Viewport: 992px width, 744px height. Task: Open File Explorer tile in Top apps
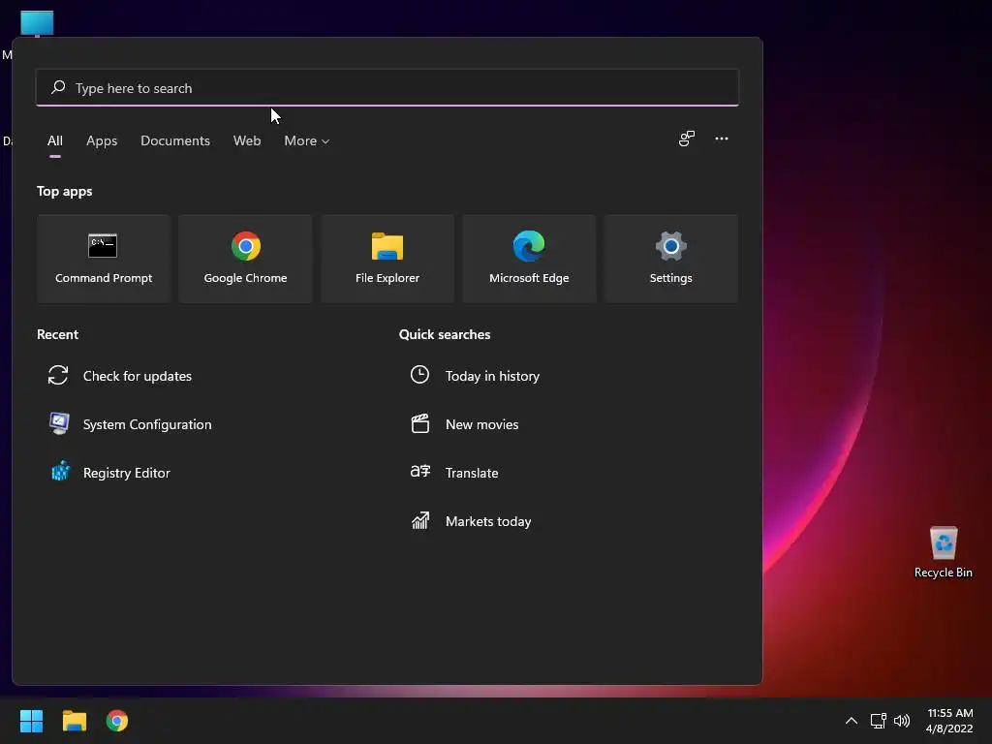(387, 258)
